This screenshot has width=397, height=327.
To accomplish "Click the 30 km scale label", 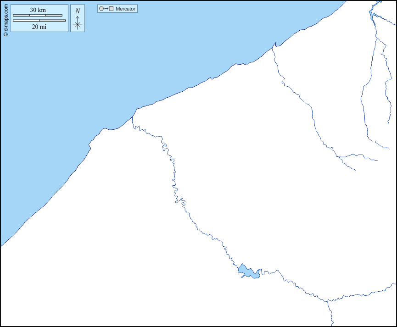I will (38, 10).
